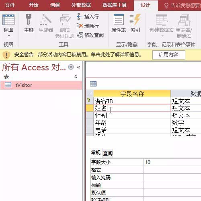This screenshot has height=201, width=201.
Task: Select the 常规 properties tab
Action: pyautogui.click(x=96, y=152)
